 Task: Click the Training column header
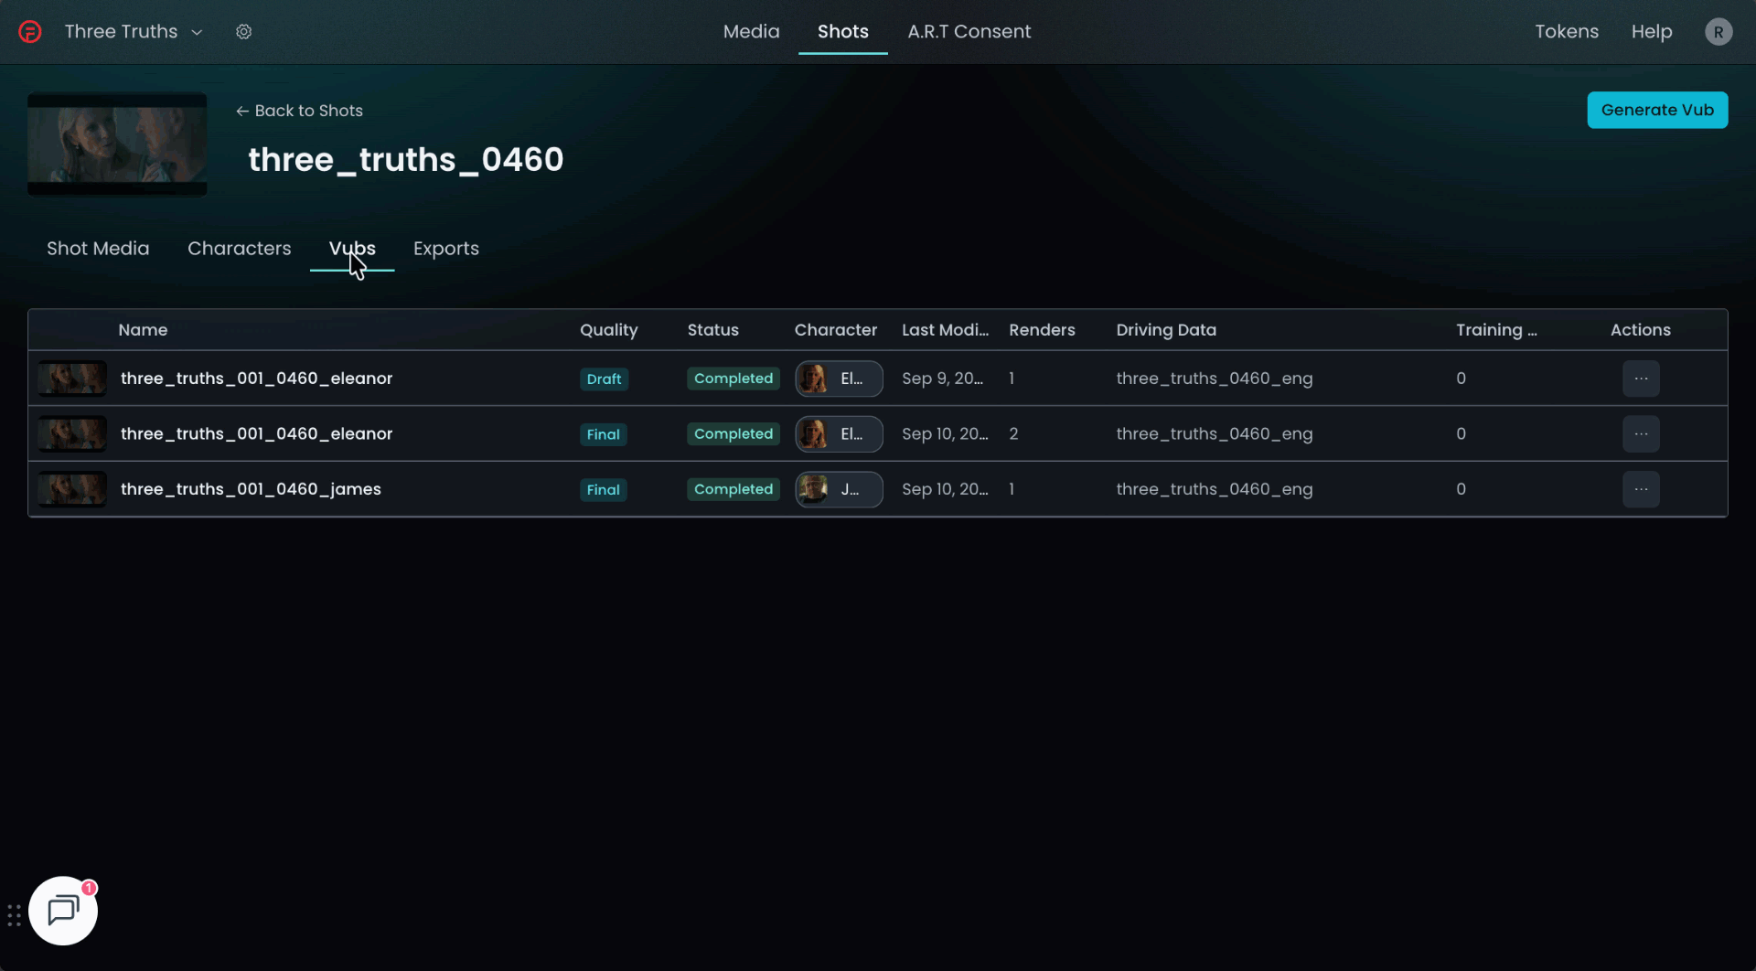pyautogui.click(x=1496, y=330)
